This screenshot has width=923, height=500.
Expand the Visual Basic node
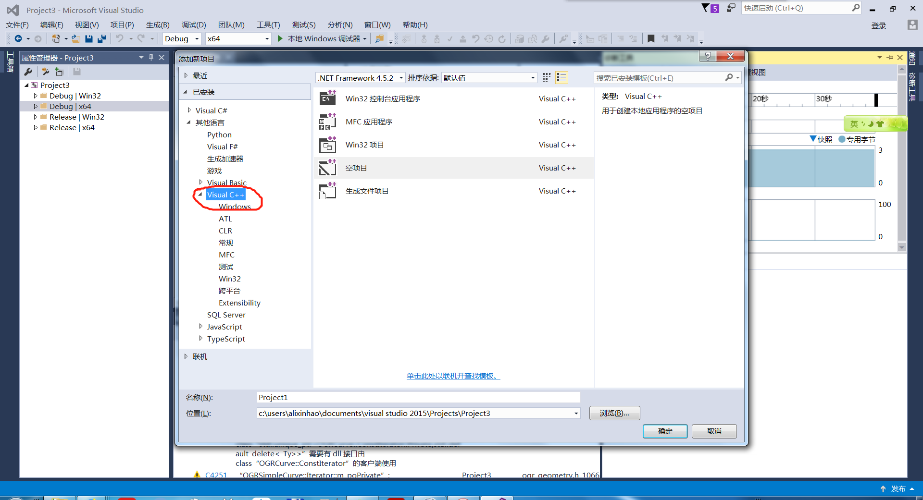click(201, 182)
